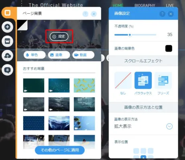This screenshot has height=160, width=185.
Task: Close the 画像設定 panel
Action: tap(171, 14)
